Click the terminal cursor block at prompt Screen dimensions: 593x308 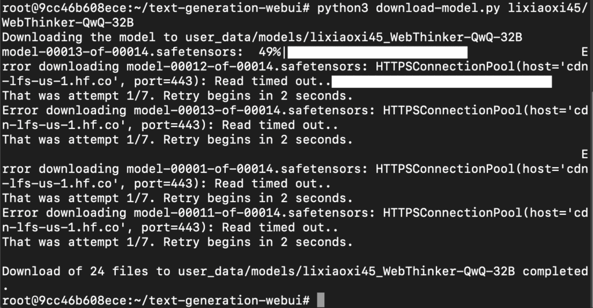click(320, 300)
